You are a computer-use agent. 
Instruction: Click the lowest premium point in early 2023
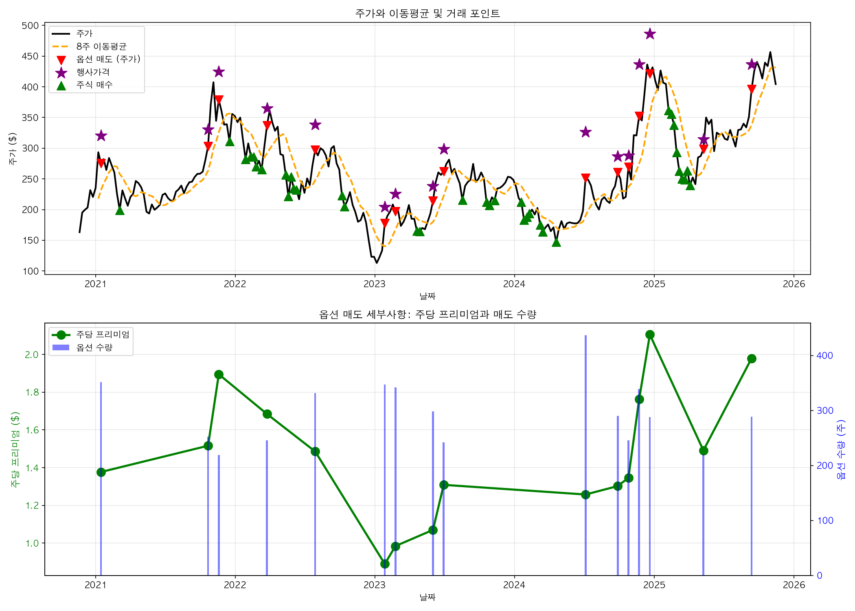pyautogui.click(x=385, y=564)
